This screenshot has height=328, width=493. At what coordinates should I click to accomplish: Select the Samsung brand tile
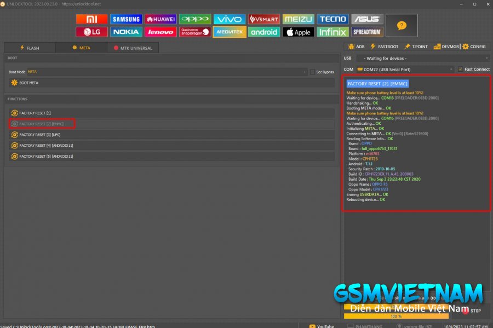pos(126,19)
